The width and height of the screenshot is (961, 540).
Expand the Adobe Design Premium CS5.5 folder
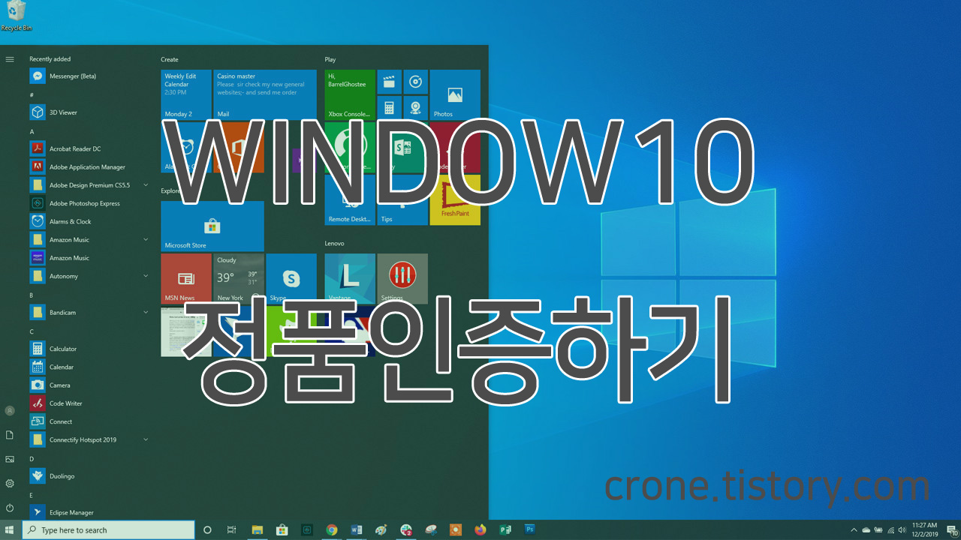pyautogui.click(x=146, y=185)
